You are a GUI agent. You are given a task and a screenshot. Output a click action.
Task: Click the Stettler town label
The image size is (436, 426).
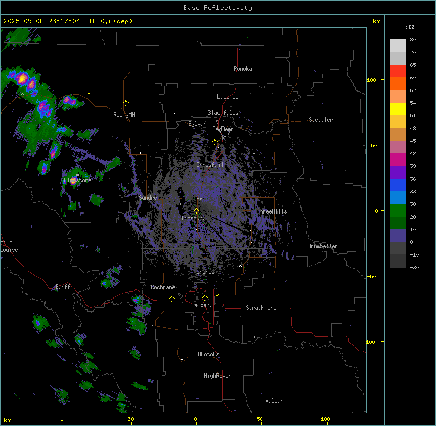pos(321,120)
